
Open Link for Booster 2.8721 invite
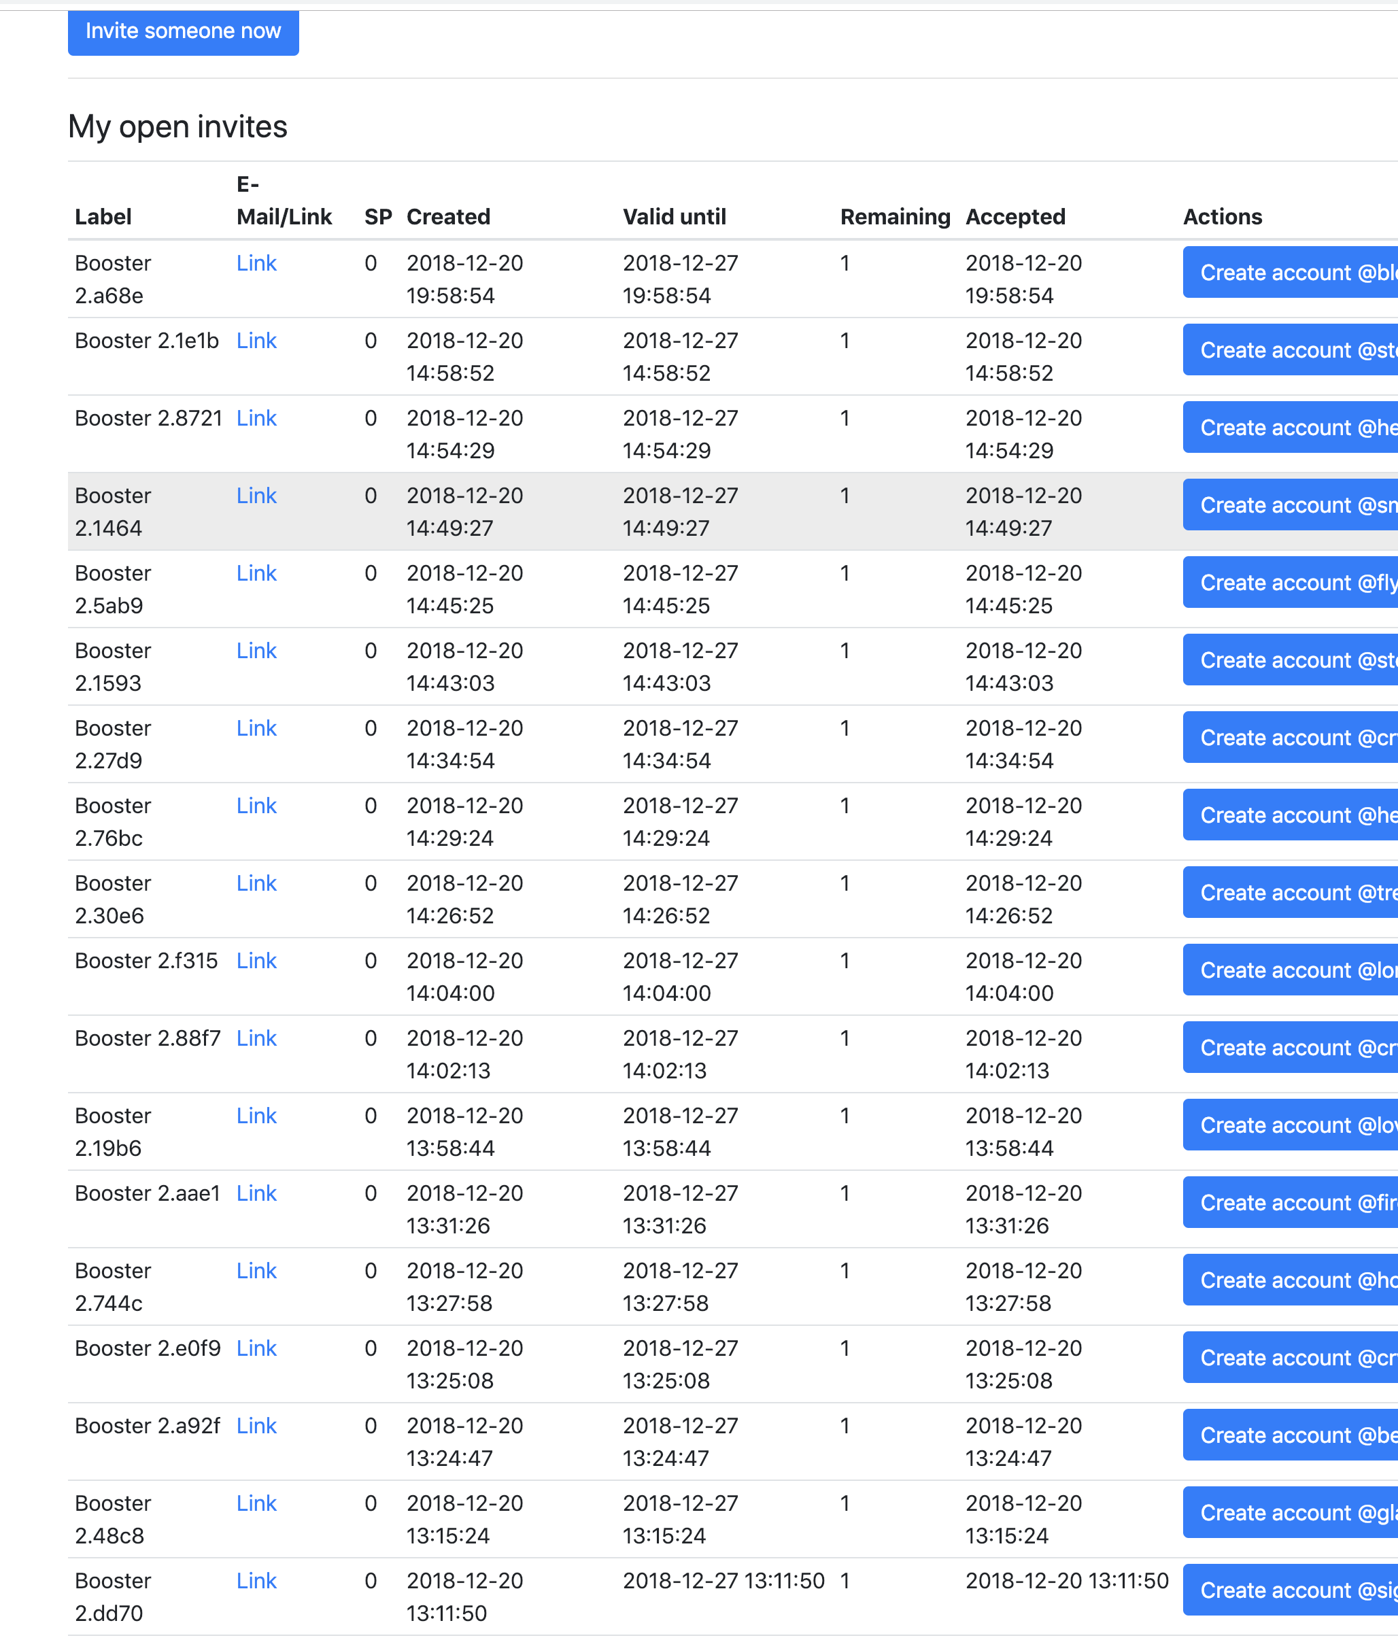point(256,419)
